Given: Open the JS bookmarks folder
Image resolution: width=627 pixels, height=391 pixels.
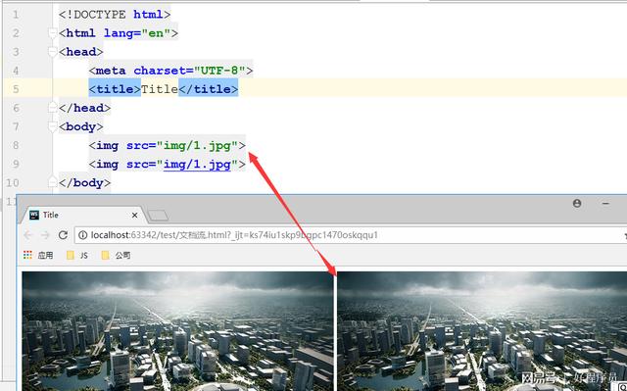Looking at the screenshot, I should click(77, 255).
